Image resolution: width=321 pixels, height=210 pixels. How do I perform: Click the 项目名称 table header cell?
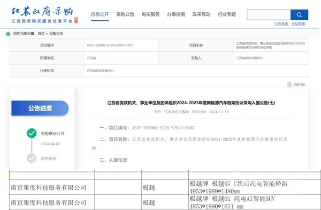click(196, 45)
